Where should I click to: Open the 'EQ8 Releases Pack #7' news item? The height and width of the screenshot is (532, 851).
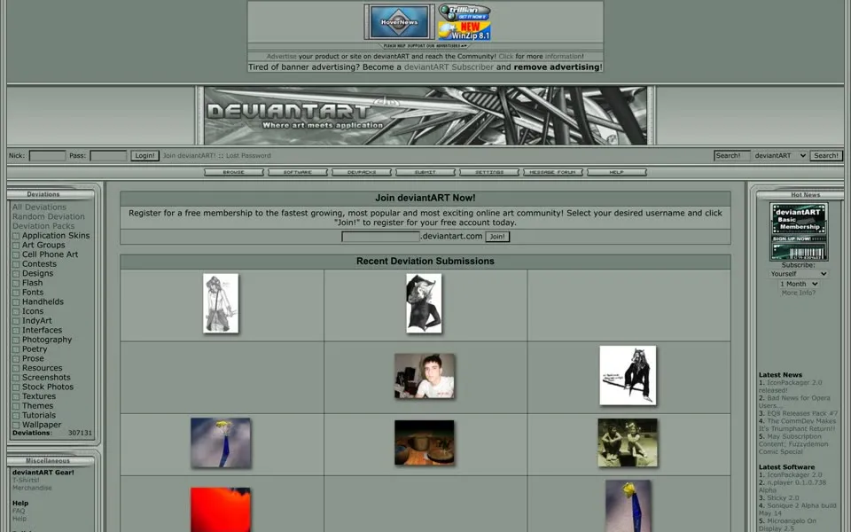[802, 414]
